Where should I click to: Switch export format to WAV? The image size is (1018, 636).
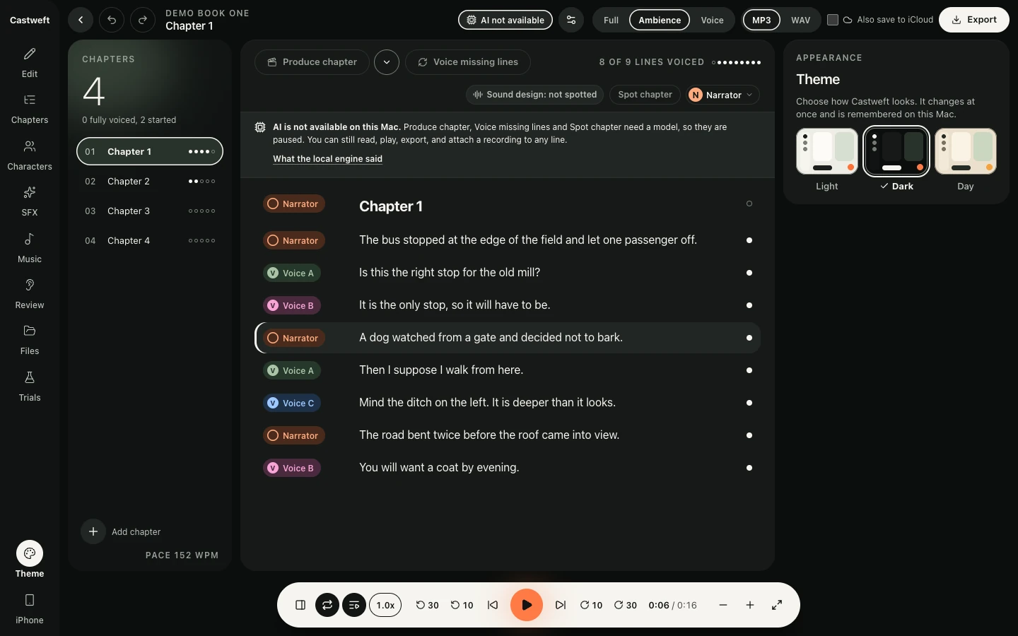tap(801, 20)
